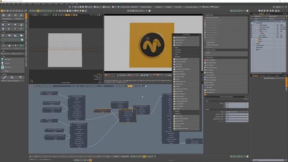
Task: Select the orange layout icon in top-left toolbar
Action: pos(2,11)
